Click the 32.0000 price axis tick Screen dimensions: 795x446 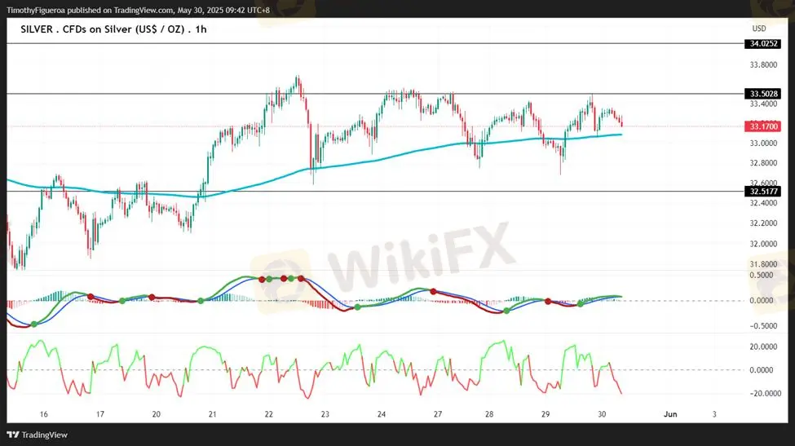click(x=763, y=243)
